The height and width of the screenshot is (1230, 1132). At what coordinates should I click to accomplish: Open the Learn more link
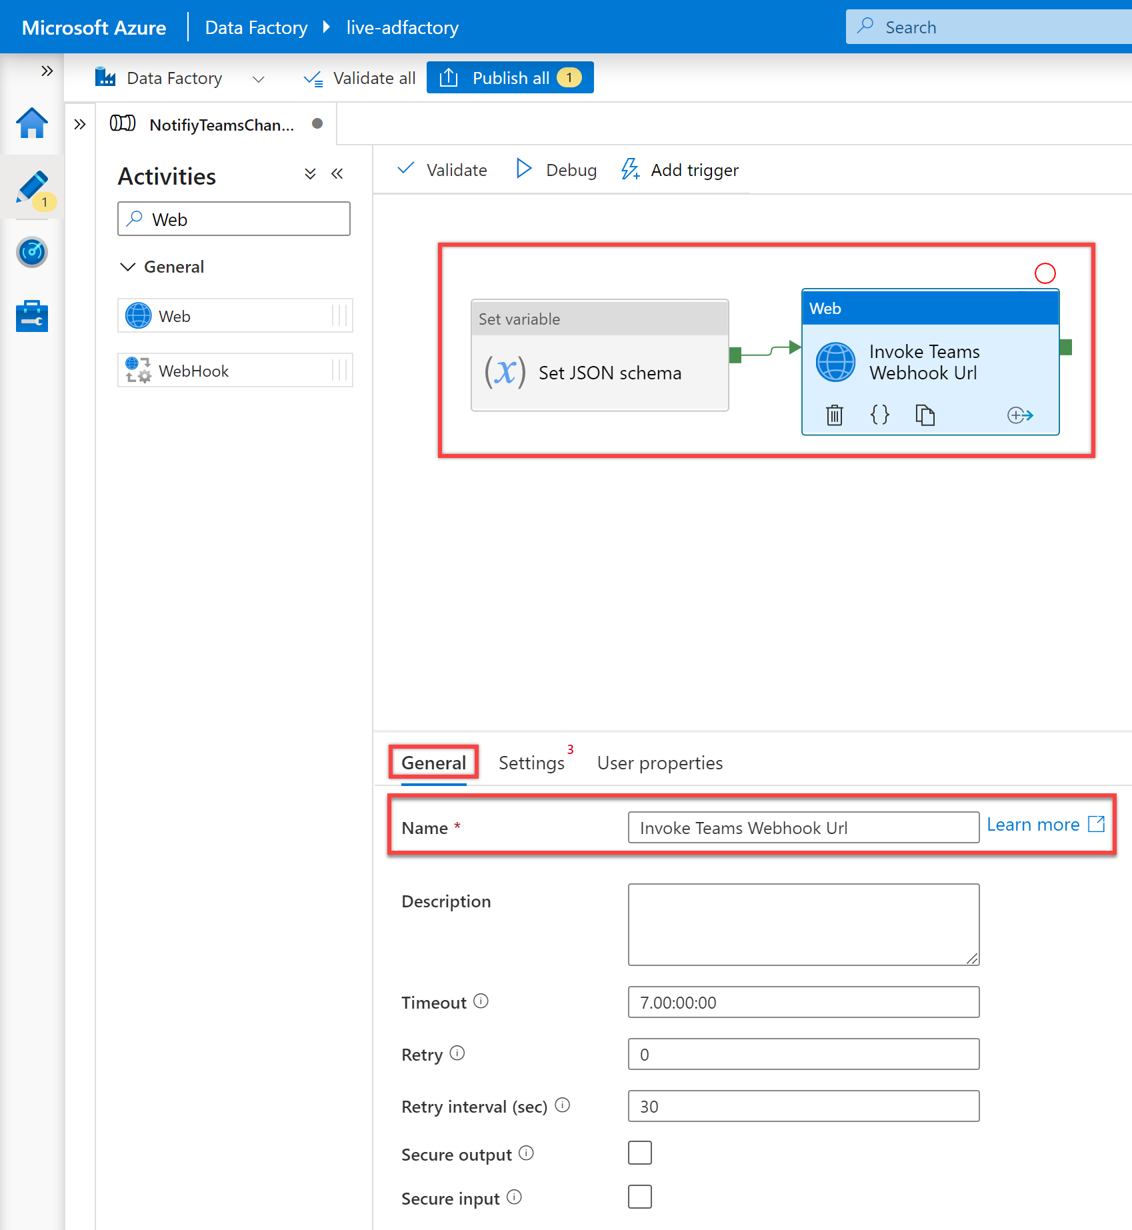pos(1045,825)
